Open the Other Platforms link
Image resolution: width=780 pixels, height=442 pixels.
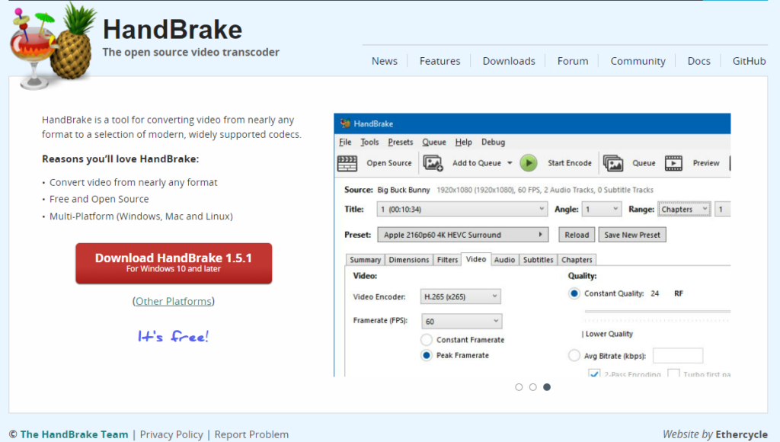(174, 301)
